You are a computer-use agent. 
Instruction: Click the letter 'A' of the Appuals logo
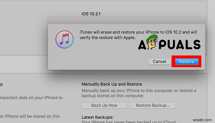pyautogui.click(x=143, y=45)
